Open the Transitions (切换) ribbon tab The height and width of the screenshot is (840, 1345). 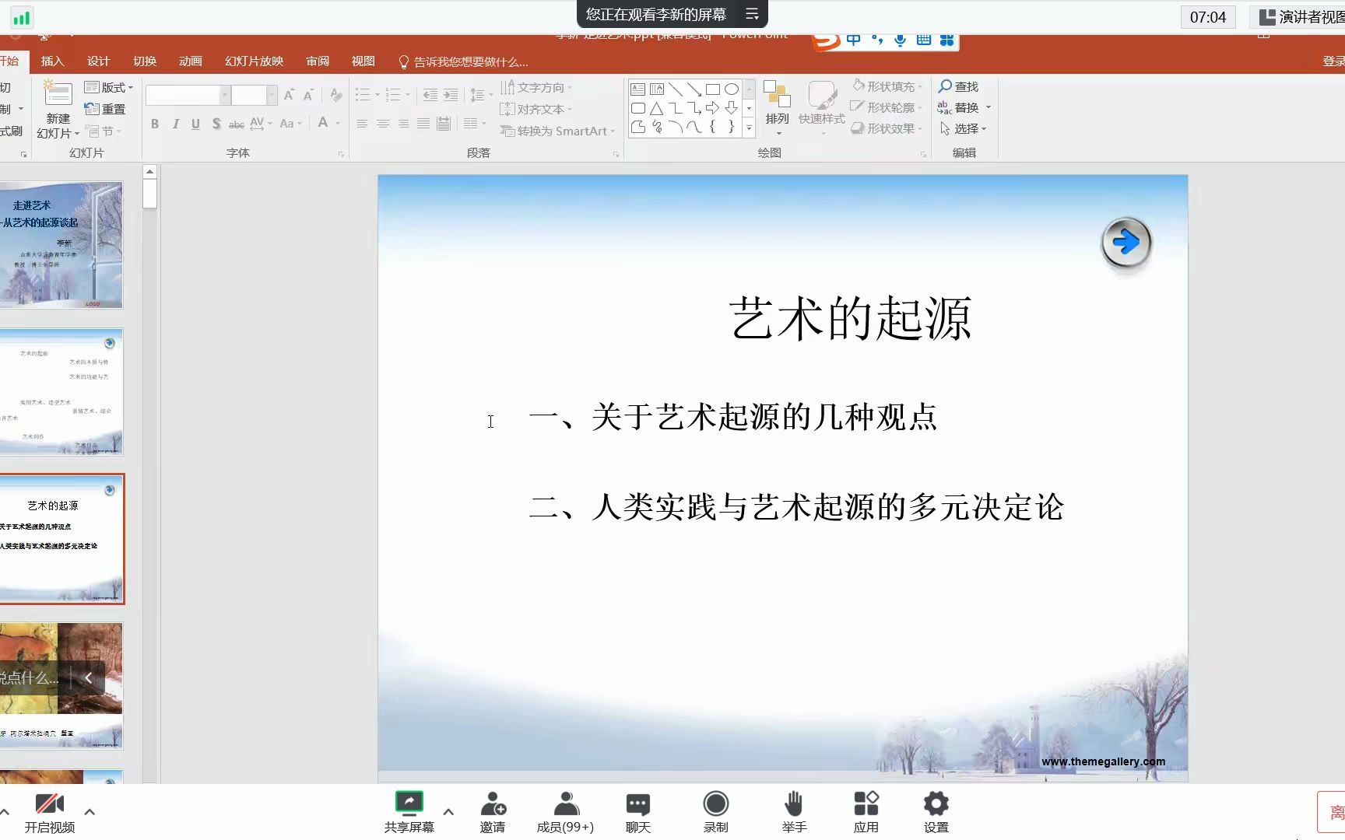144,61
